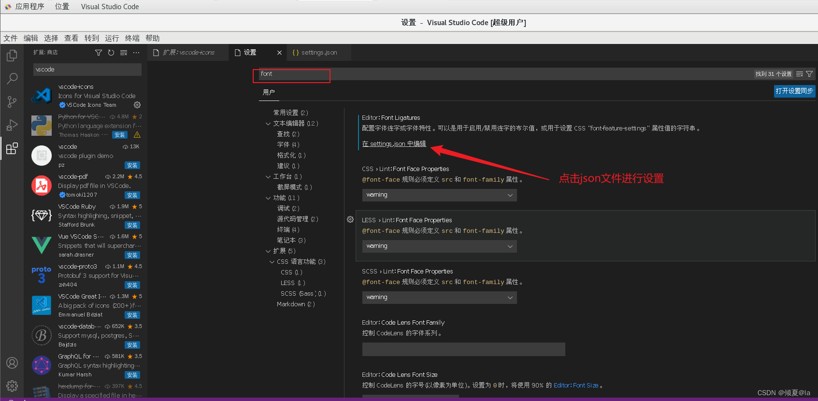Select GraphQL extension icon
Screen dimensions: 818x401
42,365
